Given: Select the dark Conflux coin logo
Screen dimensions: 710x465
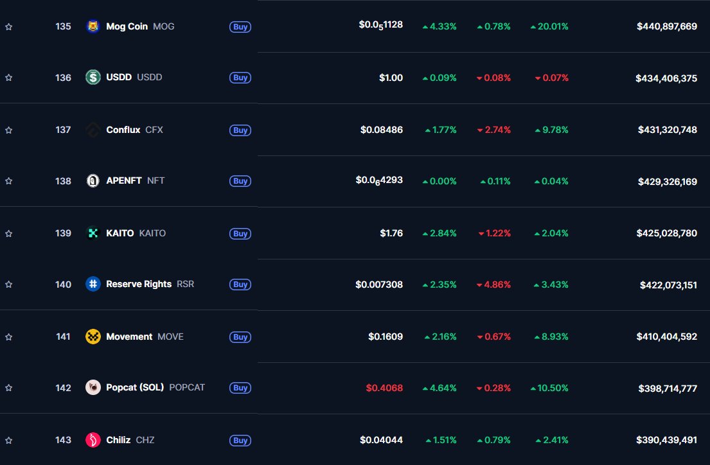Looking at the screenshot, I should (x=93, y=130).
